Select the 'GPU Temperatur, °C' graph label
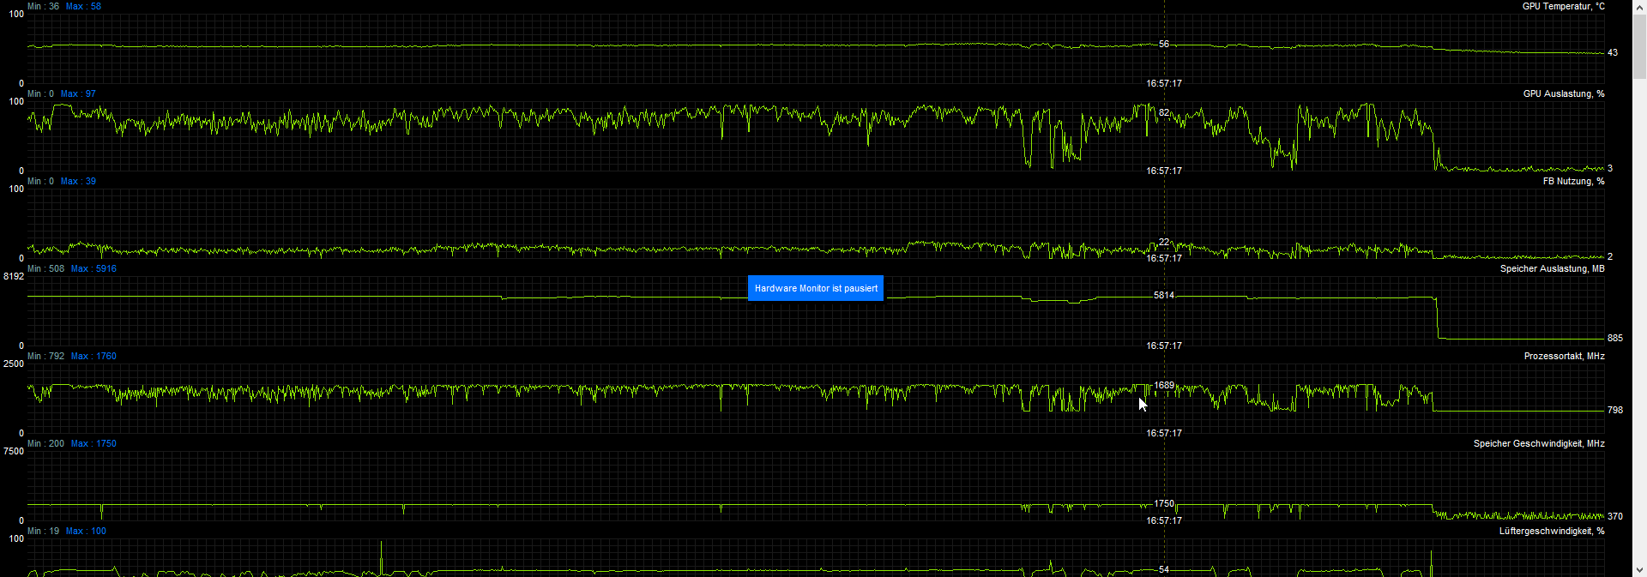This screenshot has width=1647, height=577. pyautogui.click(x=1563, y=6)
